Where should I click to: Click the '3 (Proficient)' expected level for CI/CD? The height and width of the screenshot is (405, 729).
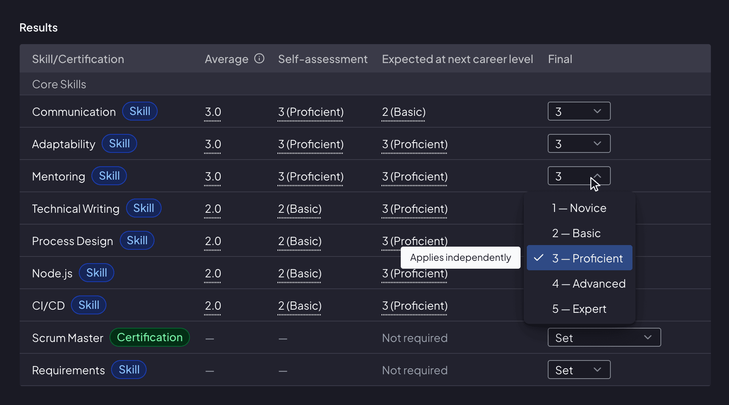415,306
